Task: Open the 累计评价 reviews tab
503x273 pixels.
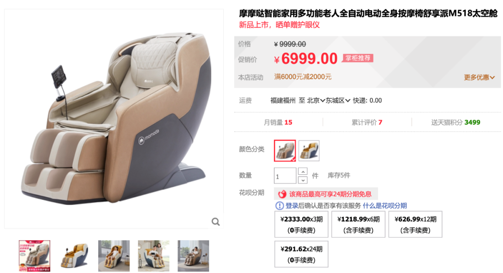Action: [367, 122]
